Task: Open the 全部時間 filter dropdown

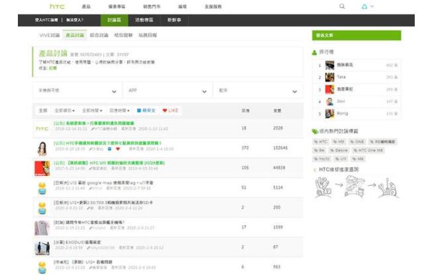Action: (x=92, y=110)
